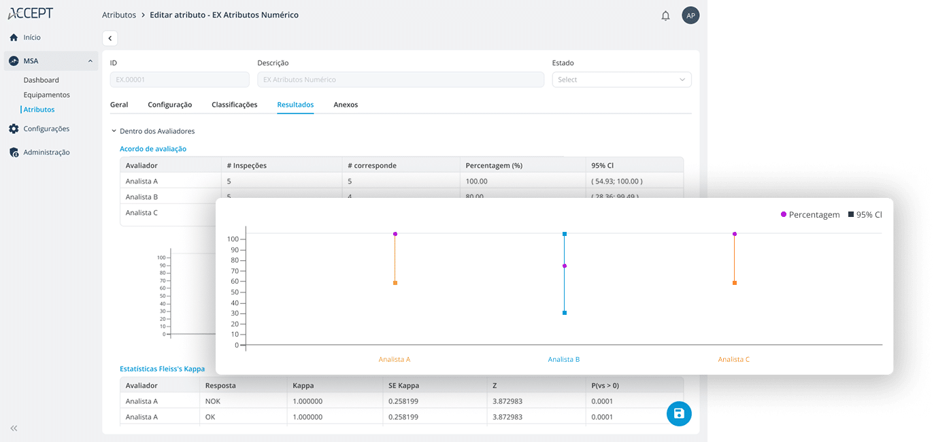Collapse the sidebar with double chevron icon

click(14, 428)
